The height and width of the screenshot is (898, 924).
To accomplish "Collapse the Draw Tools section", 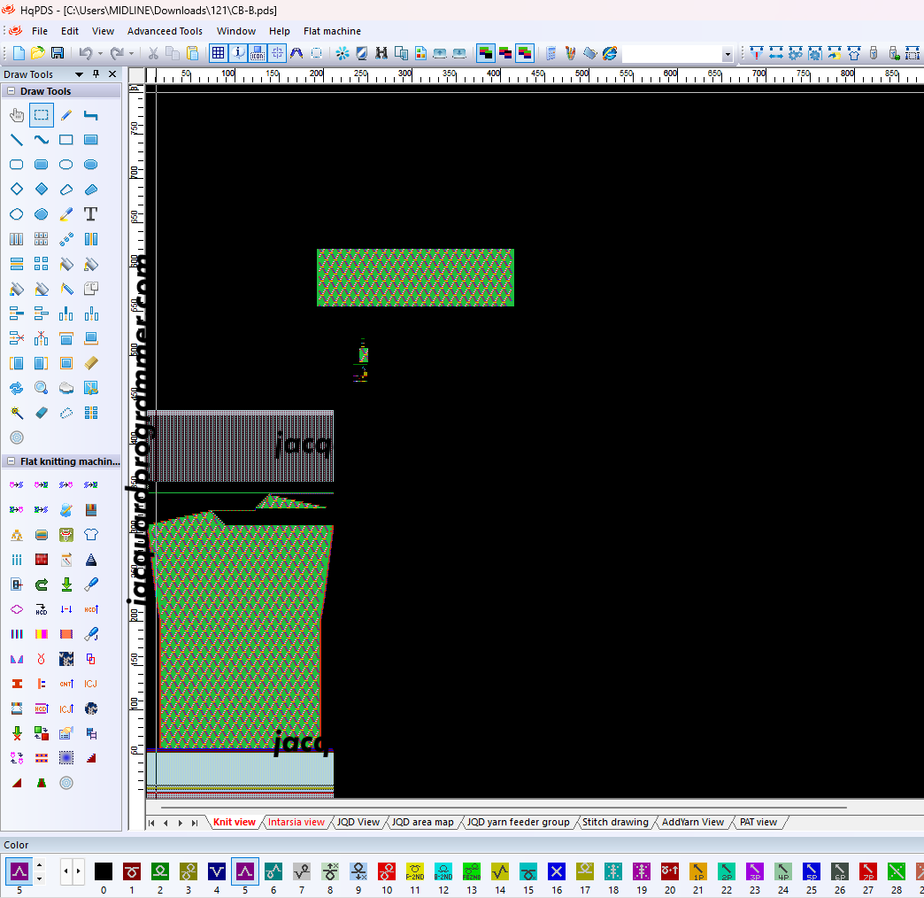I will click(x=11, y=91).
